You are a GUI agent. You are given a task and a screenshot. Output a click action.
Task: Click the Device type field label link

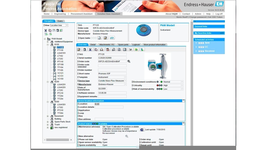tap(84, 81)
